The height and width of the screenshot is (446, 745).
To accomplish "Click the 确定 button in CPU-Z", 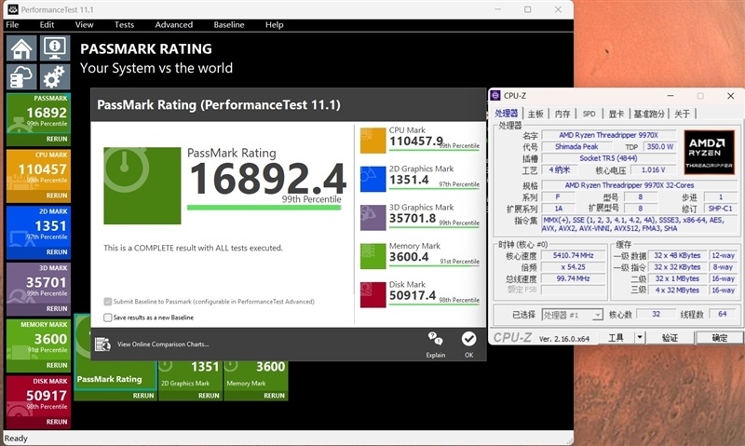I will click(x=719, y=337).
